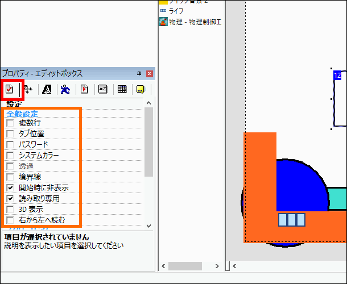Click the edit box object labeled 12
347x284 pixels.
tap(340, 99)
